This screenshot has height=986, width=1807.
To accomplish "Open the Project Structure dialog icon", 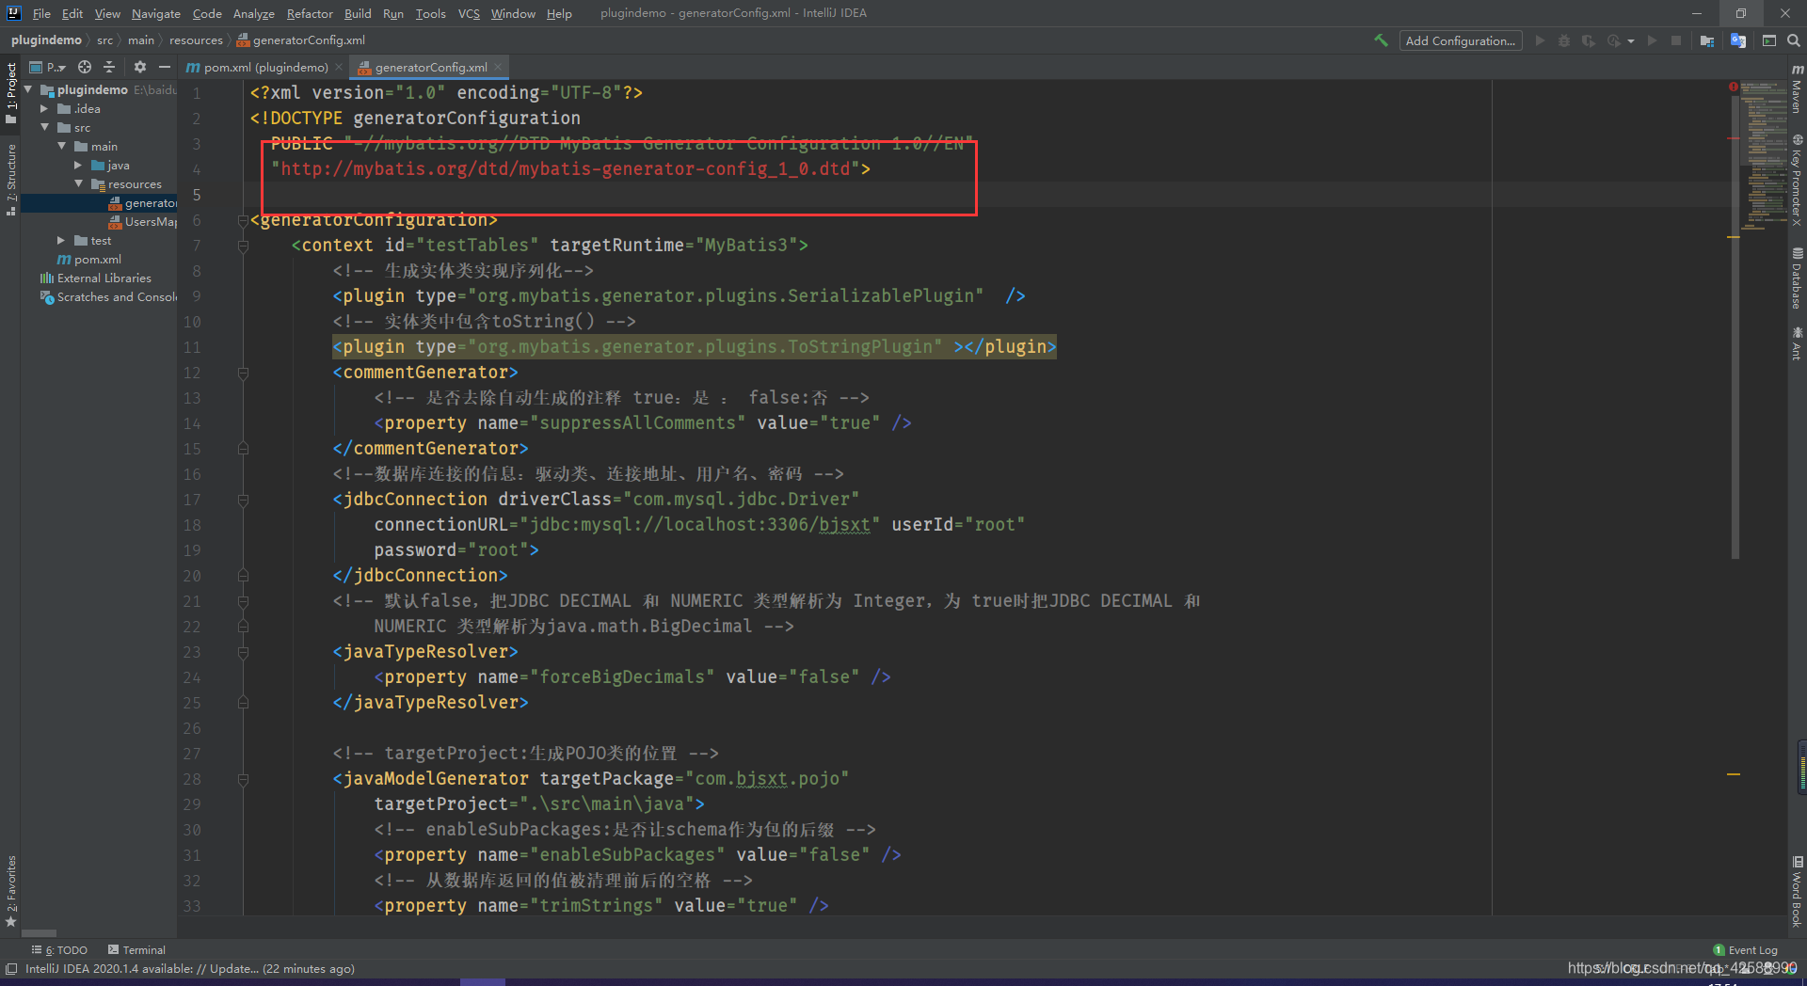I will tap(1706, 40).
